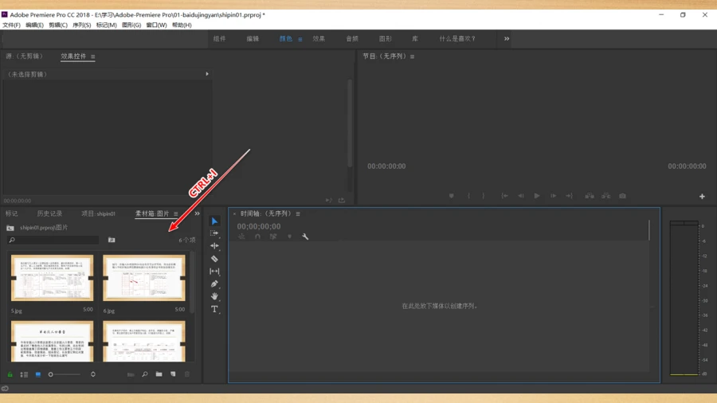
Task: Add marker in timeline header
Action: (289, 237)
